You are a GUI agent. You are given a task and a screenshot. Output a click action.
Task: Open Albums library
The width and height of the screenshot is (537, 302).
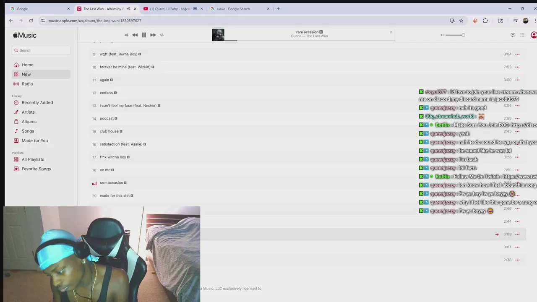pyautogui.click(x=41, y=122)
